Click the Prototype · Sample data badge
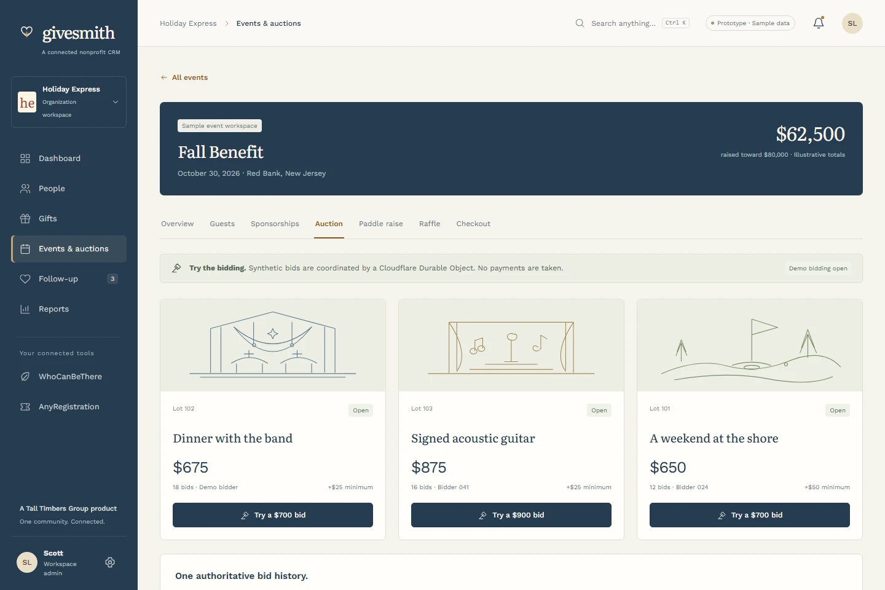The image size is (885, 590). [x=750, y=23]
